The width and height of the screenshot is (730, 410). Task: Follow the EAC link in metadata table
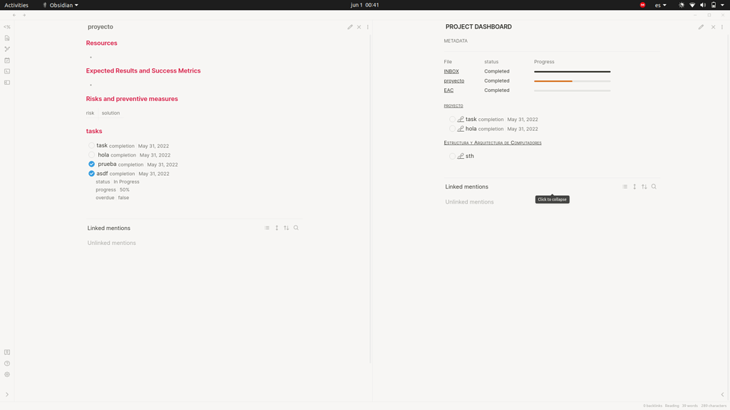[448, 90]
